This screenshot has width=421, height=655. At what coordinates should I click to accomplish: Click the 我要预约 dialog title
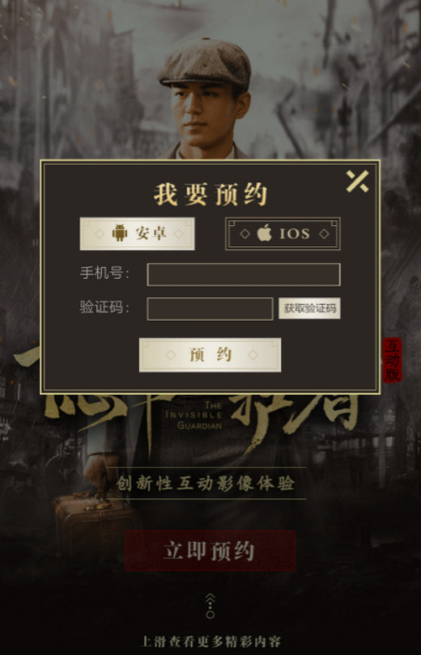click(x=210, y=194)
